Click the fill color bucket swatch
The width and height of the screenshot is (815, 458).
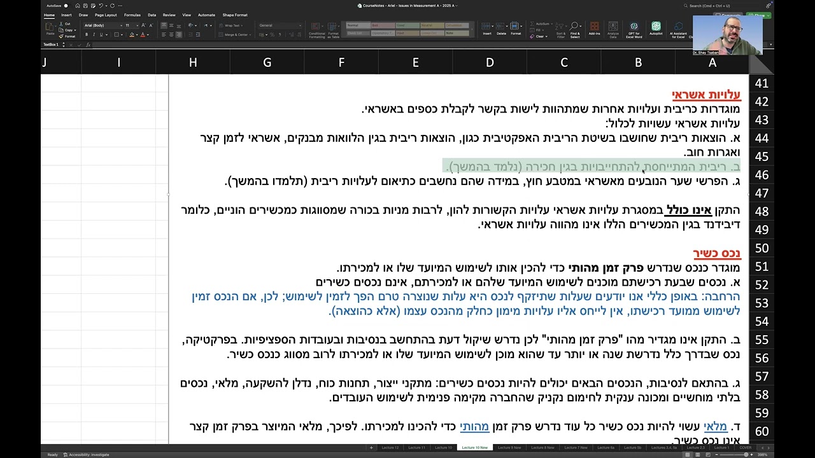point(132,34)
